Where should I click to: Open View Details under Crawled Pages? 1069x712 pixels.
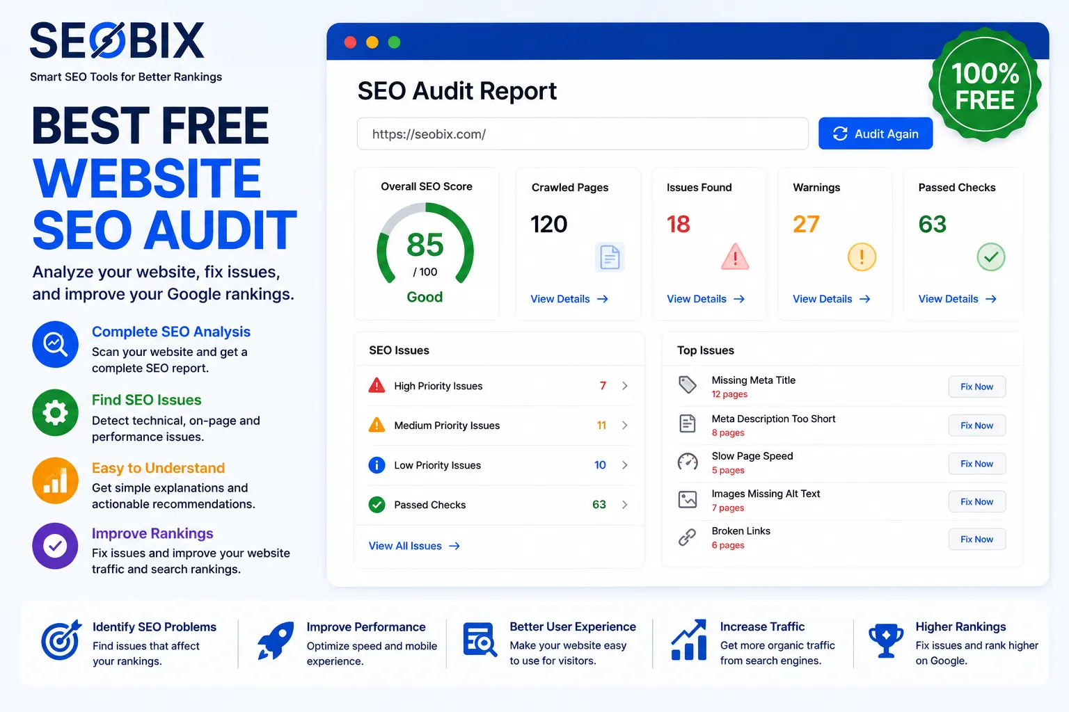tap(569, 299)
